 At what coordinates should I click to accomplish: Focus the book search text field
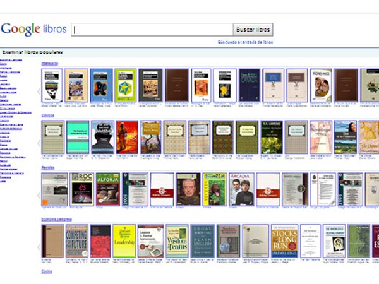(x=152, y=30)
